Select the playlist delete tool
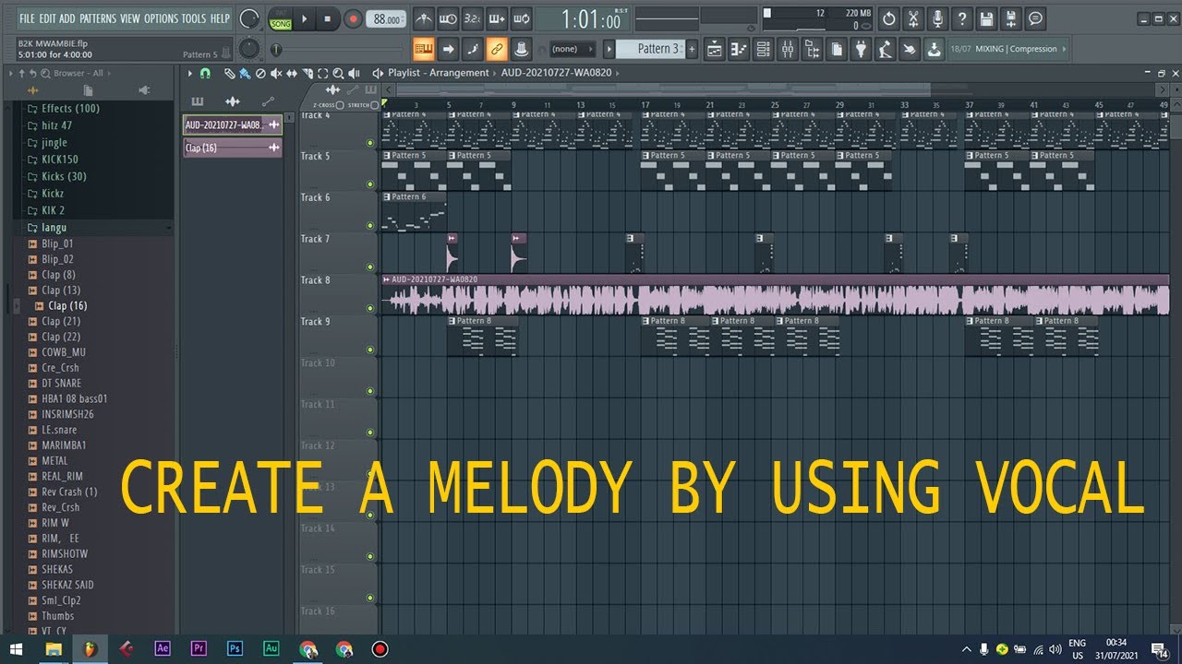The height and width of the screenshot is (664, 1182). (x=260, y=73)
